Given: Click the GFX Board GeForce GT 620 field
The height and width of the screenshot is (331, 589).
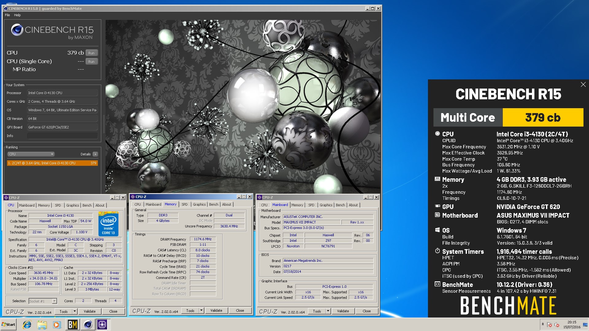Looking at the screenshot, I should [63, 127].
